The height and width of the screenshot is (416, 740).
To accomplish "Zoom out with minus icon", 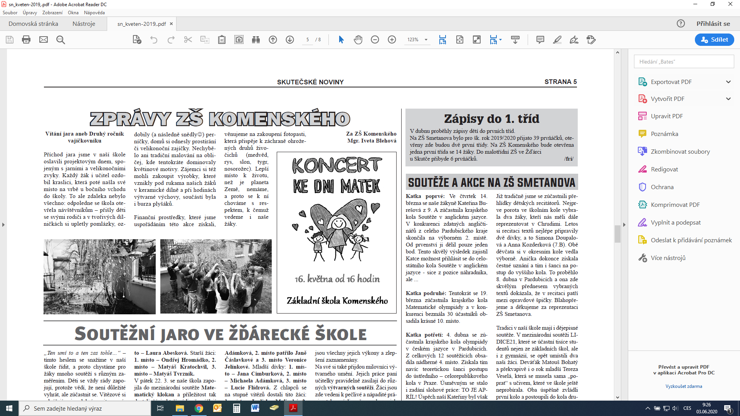I will point(375,40).
